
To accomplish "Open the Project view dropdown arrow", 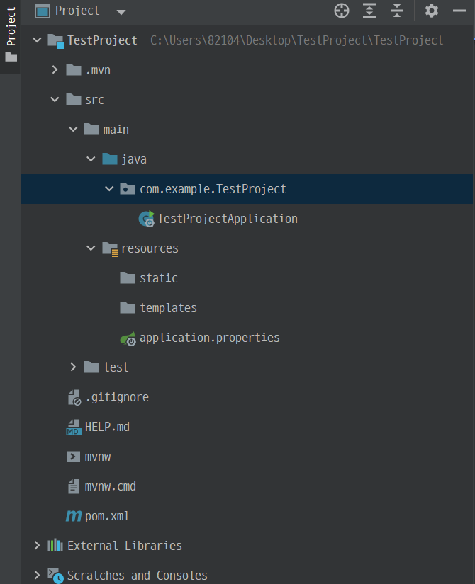I will pyautogui.click(x=121, y=12).
